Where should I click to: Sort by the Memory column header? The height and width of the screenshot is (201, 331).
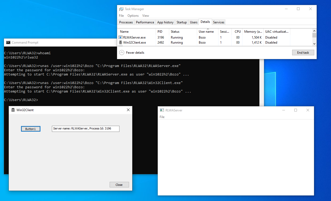point(253,32)
